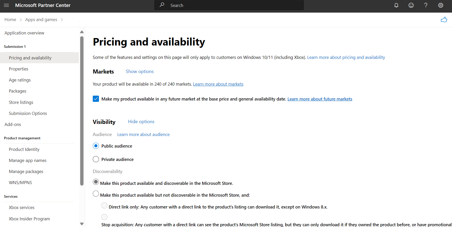452x227 pixels.
Task: Open Learn more about future markets link
Action: (x=320, y=99)
